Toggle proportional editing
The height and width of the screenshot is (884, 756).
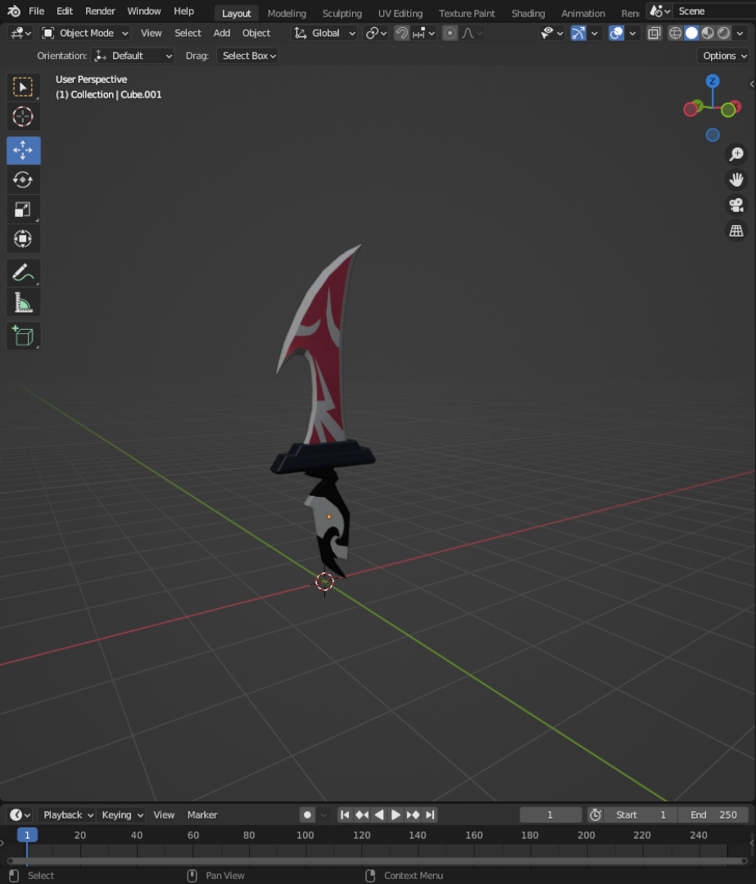pyautogui.click(x=450, y=34)
